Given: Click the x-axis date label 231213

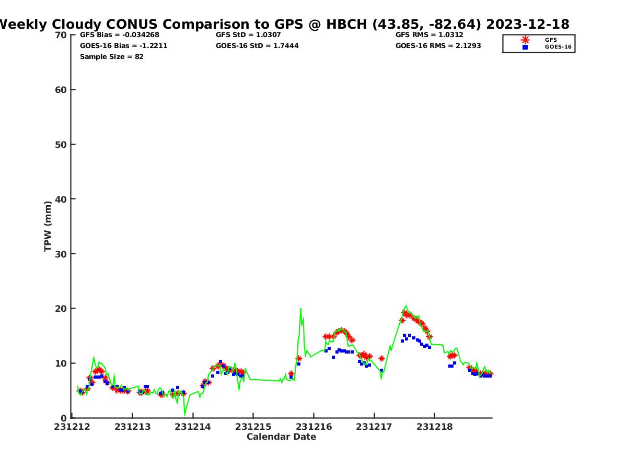Looking at the screenshot, I should (x=132, y=427).
